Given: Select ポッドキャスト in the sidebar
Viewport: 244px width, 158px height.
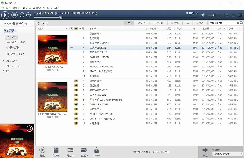Looking at the screenshot, I should (x=12, y=48).
